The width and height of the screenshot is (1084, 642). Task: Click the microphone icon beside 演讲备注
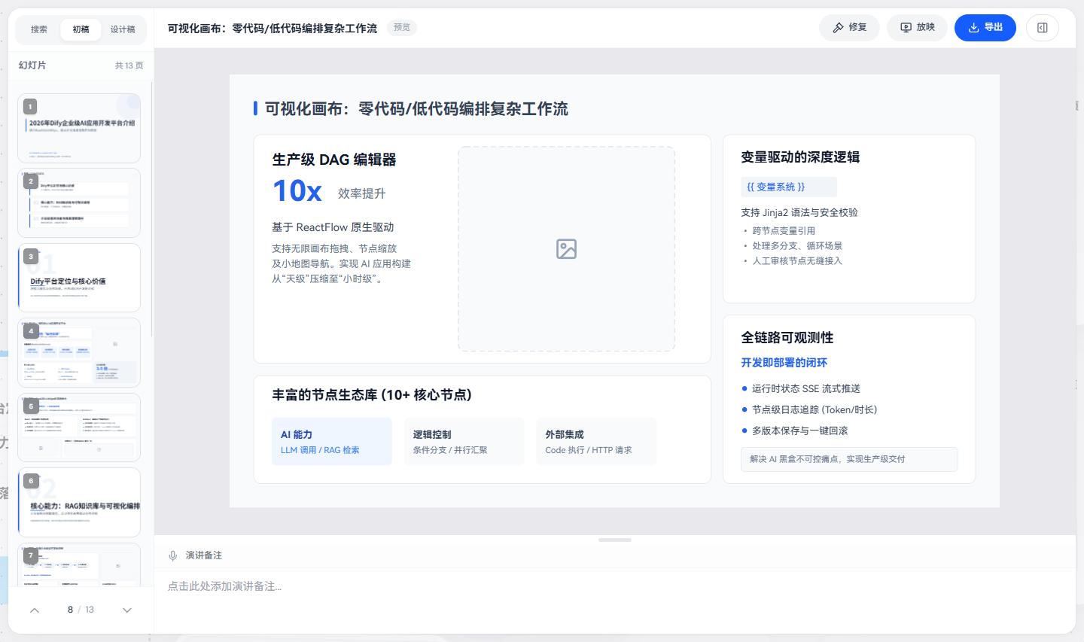tap(173, 555)
